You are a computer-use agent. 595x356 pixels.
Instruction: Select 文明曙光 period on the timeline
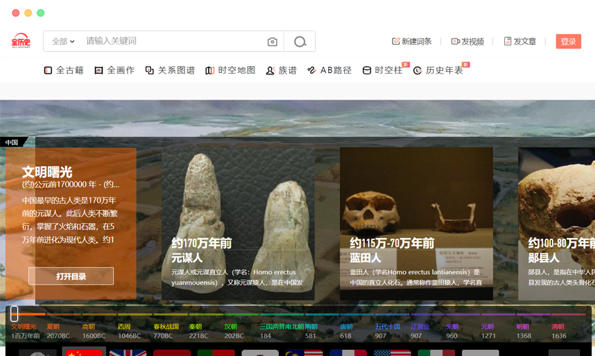point(25,331)
